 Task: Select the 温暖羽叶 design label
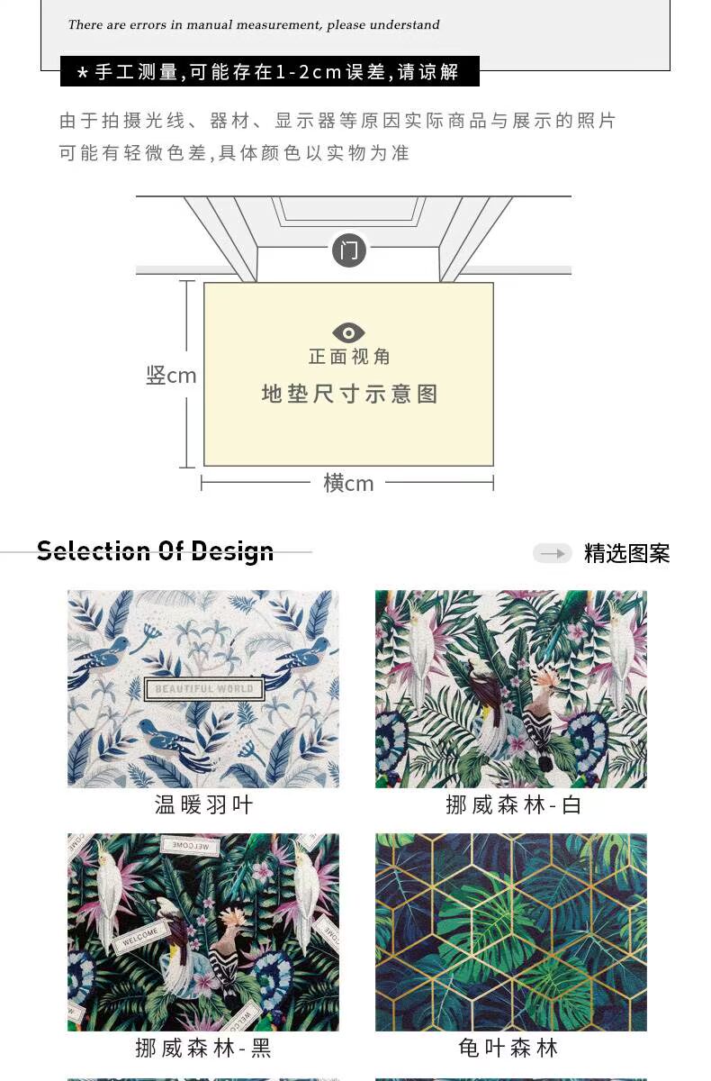pos(203,804)
